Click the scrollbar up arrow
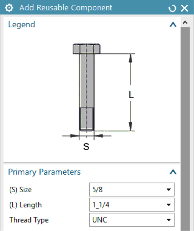194x231 pixels. click(x=185, y=22)
